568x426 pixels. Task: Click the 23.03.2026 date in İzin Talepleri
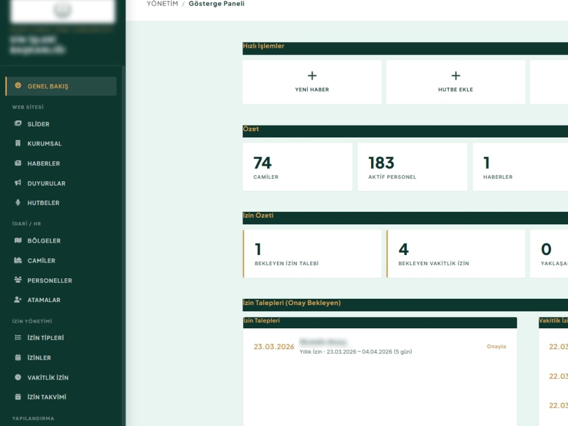tap(274, 346)
